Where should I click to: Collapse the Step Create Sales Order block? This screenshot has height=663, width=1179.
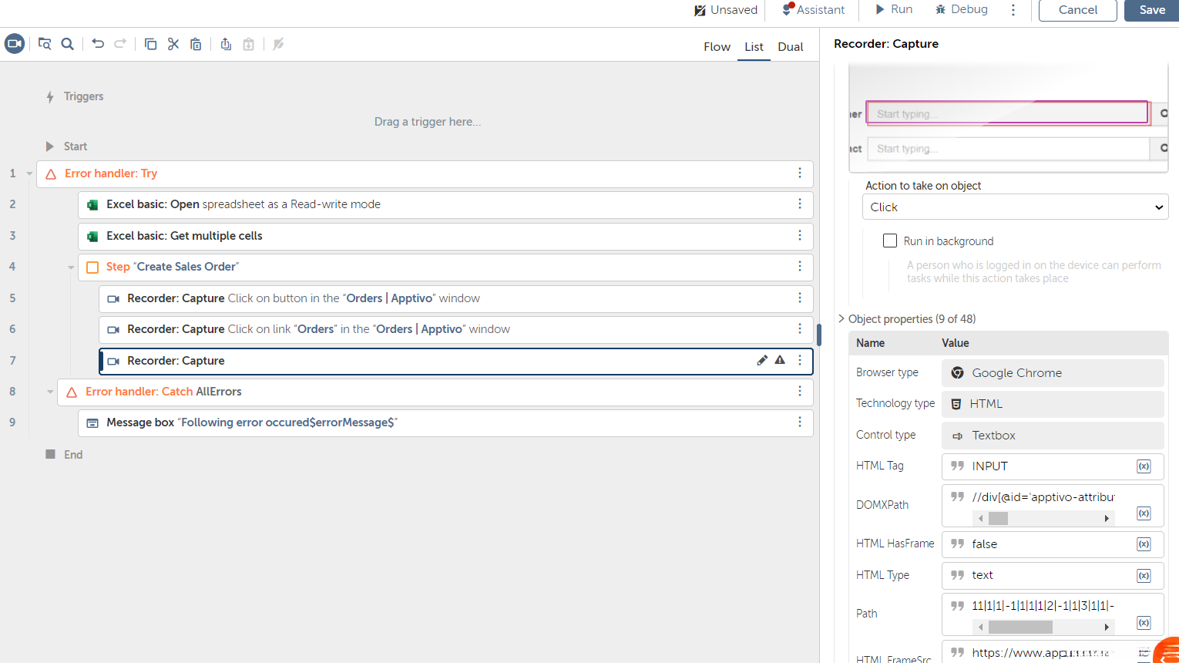tap(71, 268)
